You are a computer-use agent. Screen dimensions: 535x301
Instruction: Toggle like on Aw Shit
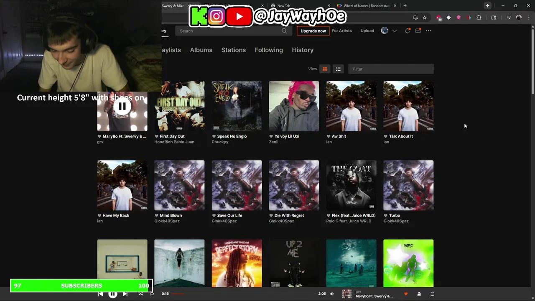(328, 136)
